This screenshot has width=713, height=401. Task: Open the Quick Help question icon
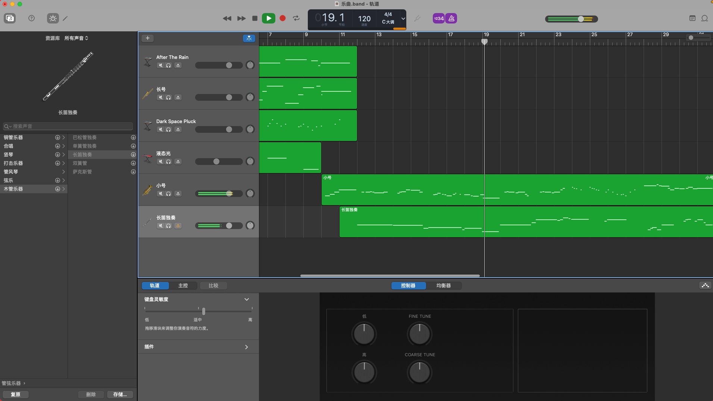31,18
